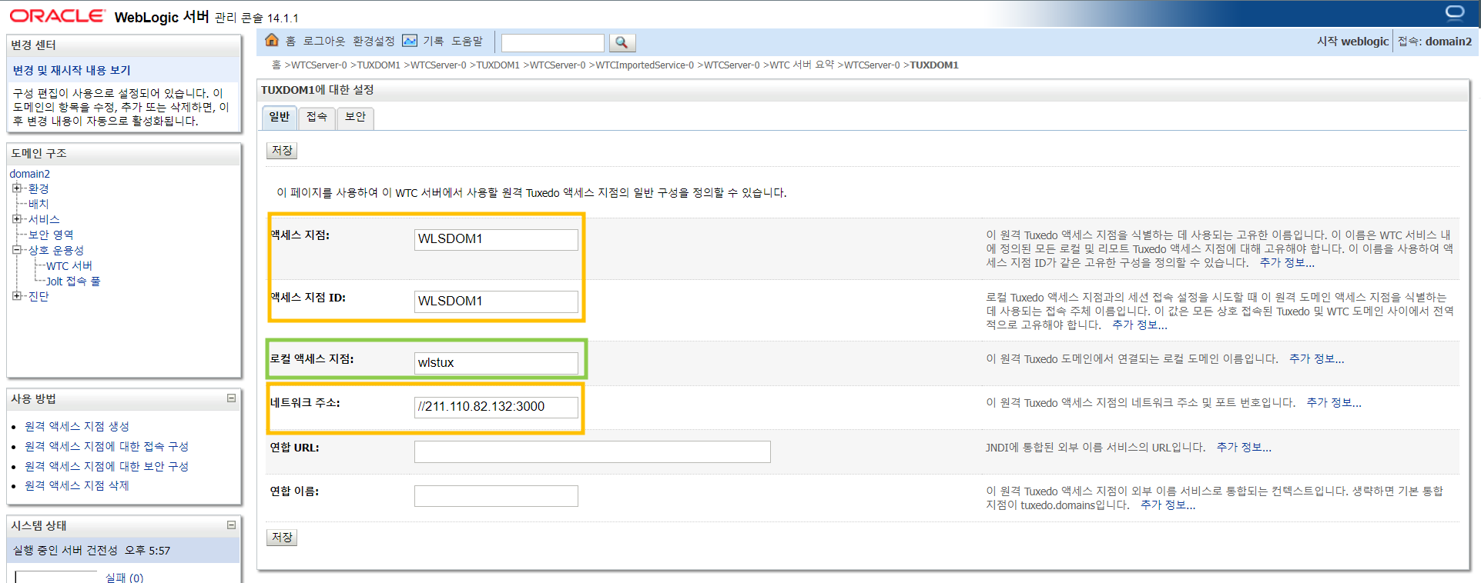Switch to the 보안 tab
1481x583 pixels.
[x=355, y=118]
